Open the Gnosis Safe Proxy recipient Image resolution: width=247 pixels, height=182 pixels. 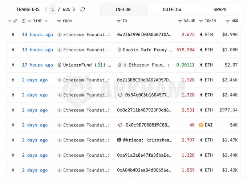pyautogui.click(x=147, y=50)
